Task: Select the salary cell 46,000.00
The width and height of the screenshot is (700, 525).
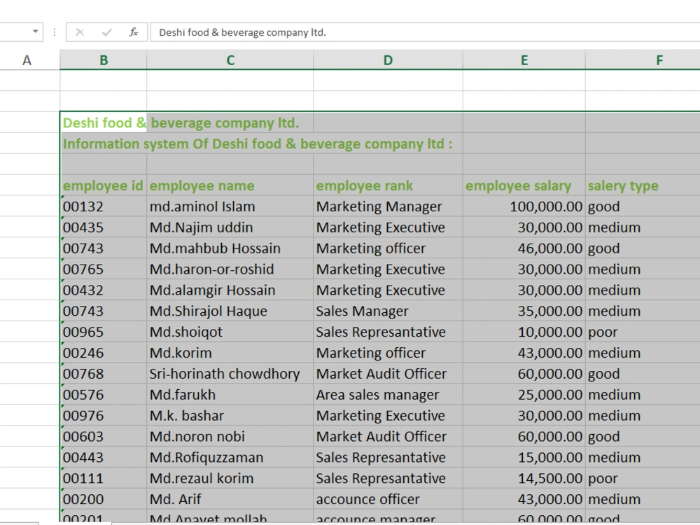Action: coord(524,248)
